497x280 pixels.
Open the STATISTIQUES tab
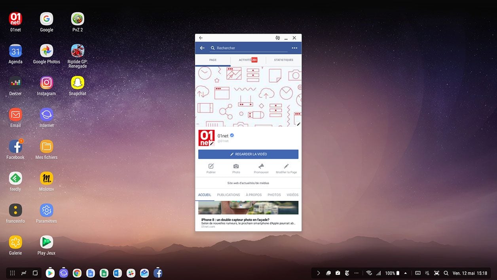pos(284,60)
